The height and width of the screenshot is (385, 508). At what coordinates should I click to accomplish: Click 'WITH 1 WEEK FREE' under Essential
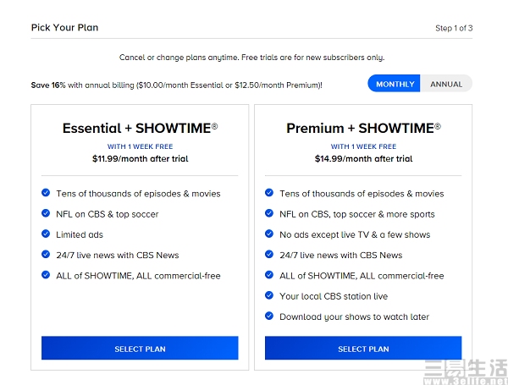coord(140,146)
